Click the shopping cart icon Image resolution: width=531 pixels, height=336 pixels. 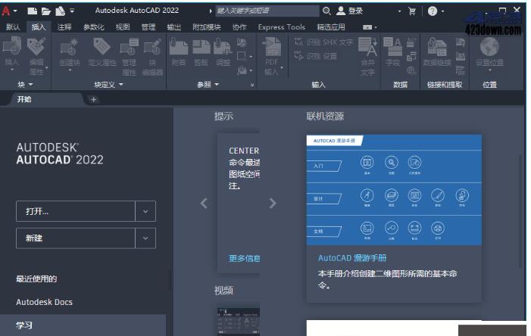(412, 11)
